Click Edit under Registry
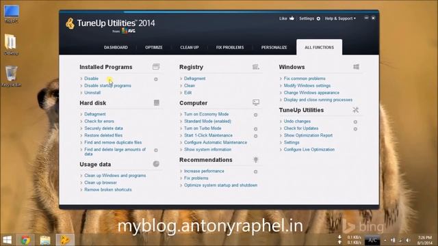 [188, 93]
